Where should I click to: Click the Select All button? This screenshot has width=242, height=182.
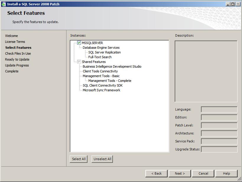tap(78, 159)
